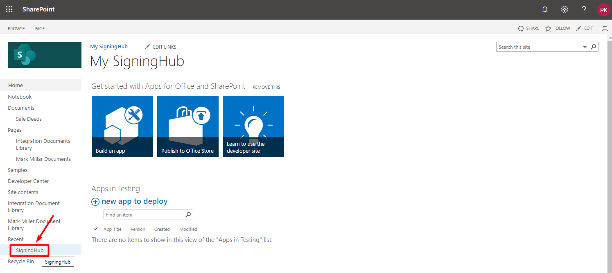Viewport: 612px width, 273px height.
Task: Click the search magnifier for site search
Action: click(594, 47)
